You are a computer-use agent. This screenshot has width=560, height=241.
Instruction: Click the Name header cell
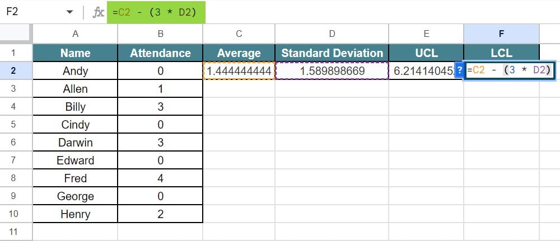point(75,53)
